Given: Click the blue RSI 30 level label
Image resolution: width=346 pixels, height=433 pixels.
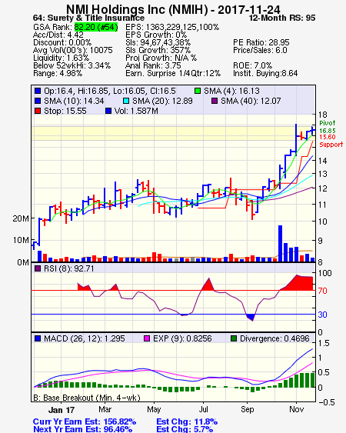Looking at the screenshot, I should 322,315.
